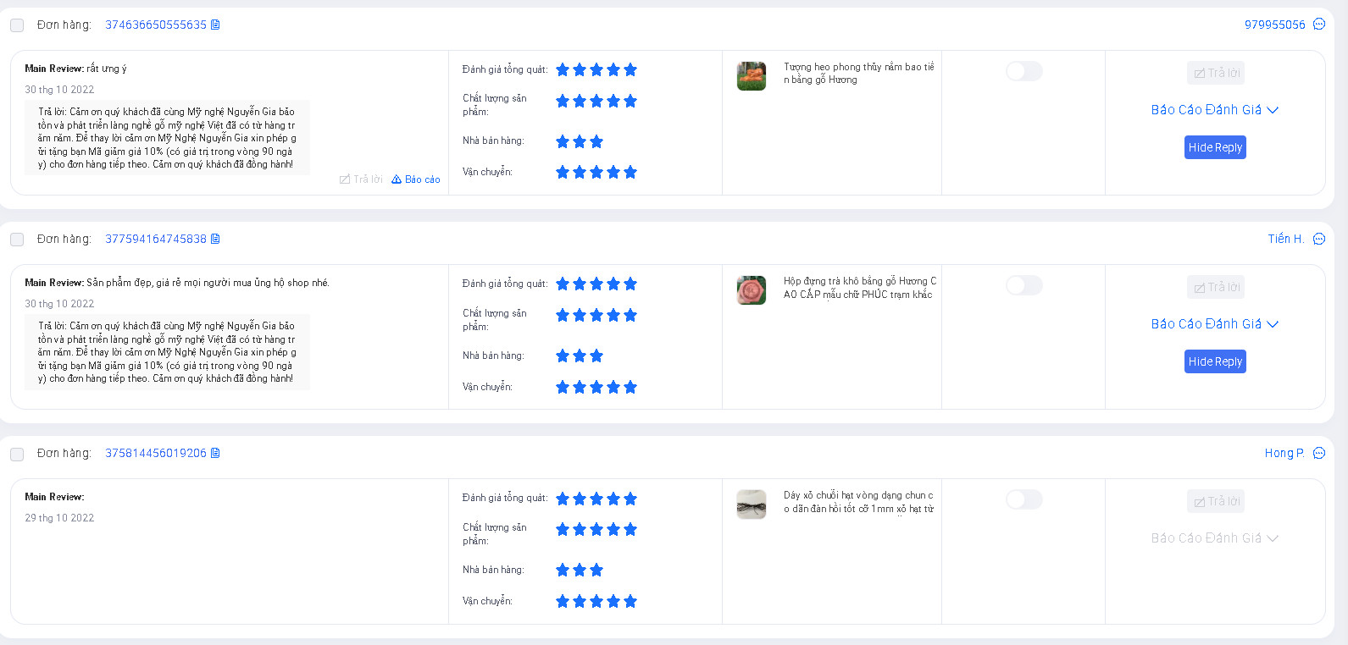Click the Báo cáo report icon under the first review

[397, 179]
